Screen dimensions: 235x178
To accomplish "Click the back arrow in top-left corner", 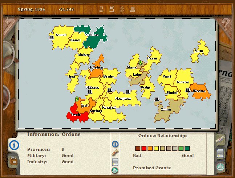I will pyautogui.click(x=9, y=24).
